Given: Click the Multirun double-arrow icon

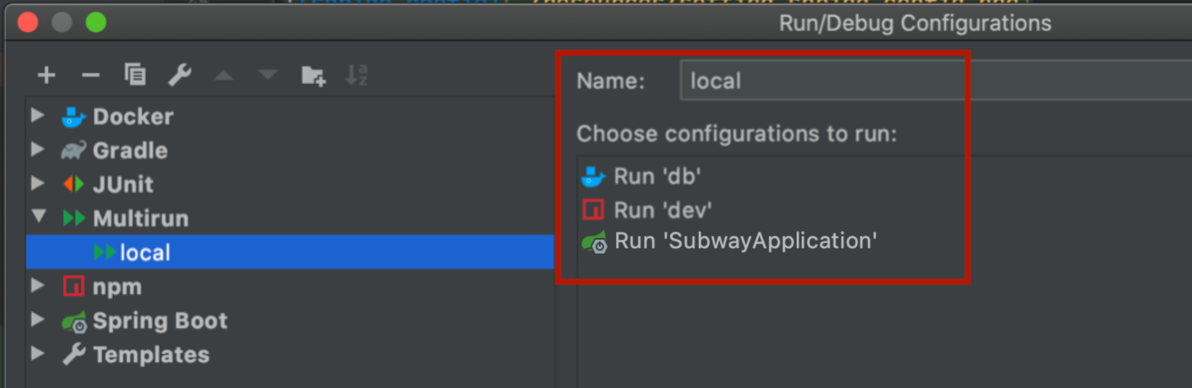Looking at the screenshot, I should (x=74, y=218).
